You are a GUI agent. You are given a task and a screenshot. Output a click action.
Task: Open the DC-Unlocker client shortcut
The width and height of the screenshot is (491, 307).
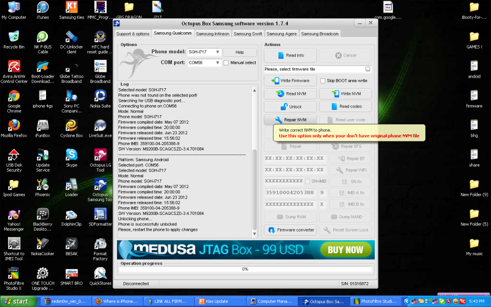[71, 42]
